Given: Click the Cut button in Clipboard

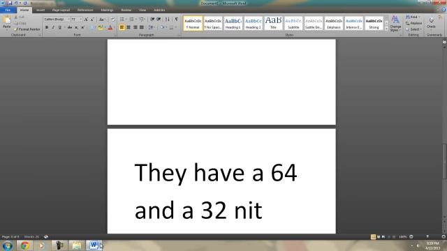Looking at the screenshot, I should 20,17.
